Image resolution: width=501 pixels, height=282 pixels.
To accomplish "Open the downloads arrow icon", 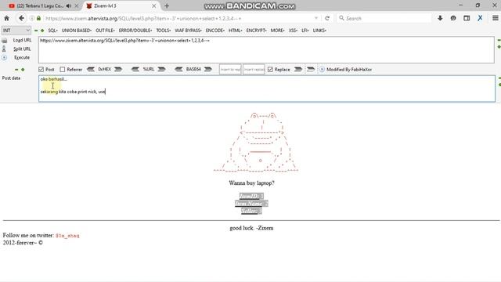I will (440, 18).
